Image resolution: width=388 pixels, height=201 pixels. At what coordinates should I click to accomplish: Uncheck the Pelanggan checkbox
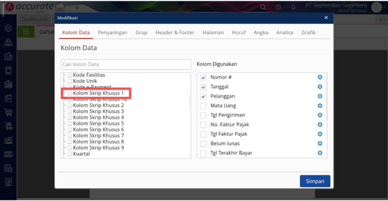(x=203, y=97)
